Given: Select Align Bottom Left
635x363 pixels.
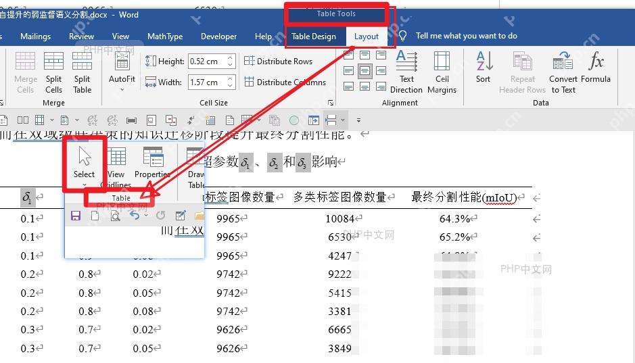Looking at the screenshot, I should [x=348, y=87].
